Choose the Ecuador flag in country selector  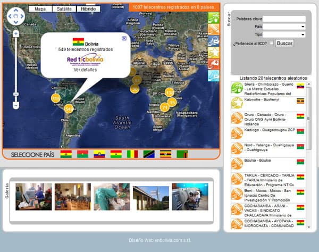point(99,154)
